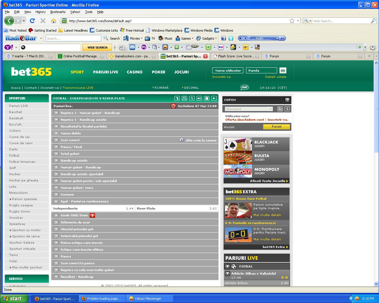Viewport: 379px width, 303px height.
Task: Click the Yahoo Mail envelope icon
Action: click(x=132, y=47)
